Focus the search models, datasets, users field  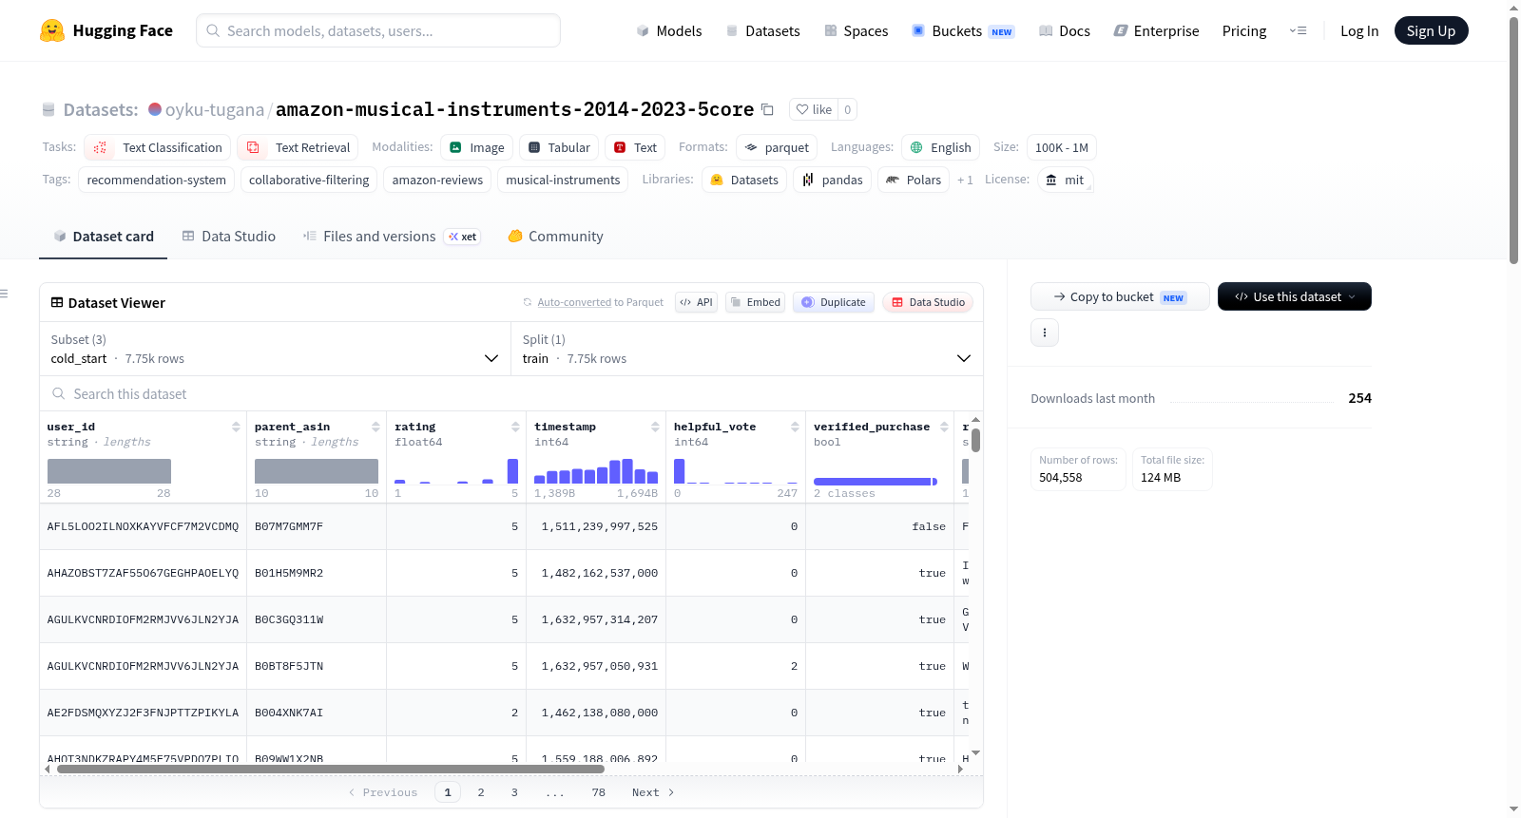[378, 30]
